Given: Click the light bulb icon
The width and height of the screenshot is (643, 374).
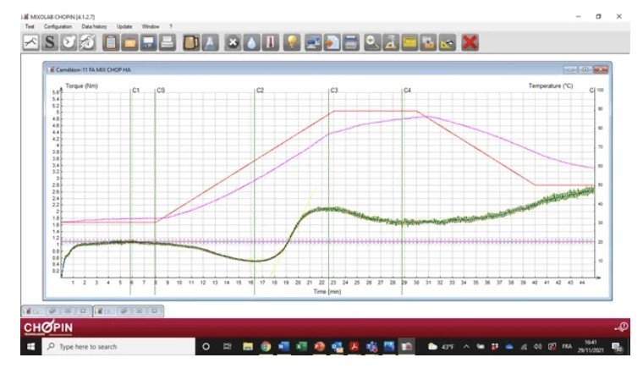Looking at the screenshot, I should [x=292, y=41].
